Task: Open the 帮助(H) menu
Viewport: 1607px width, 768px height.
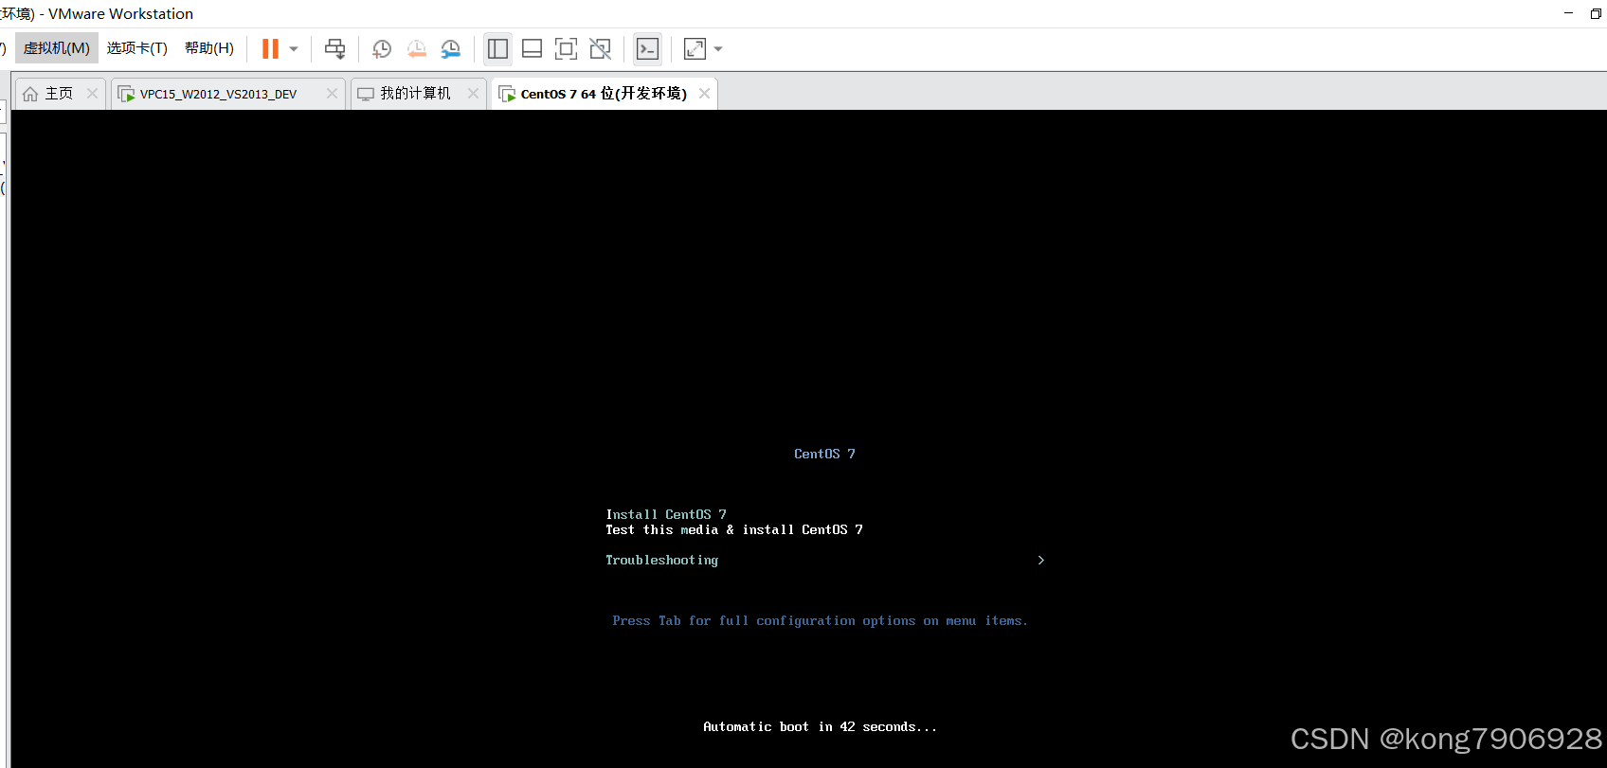Action: click(x=208, y=48)
